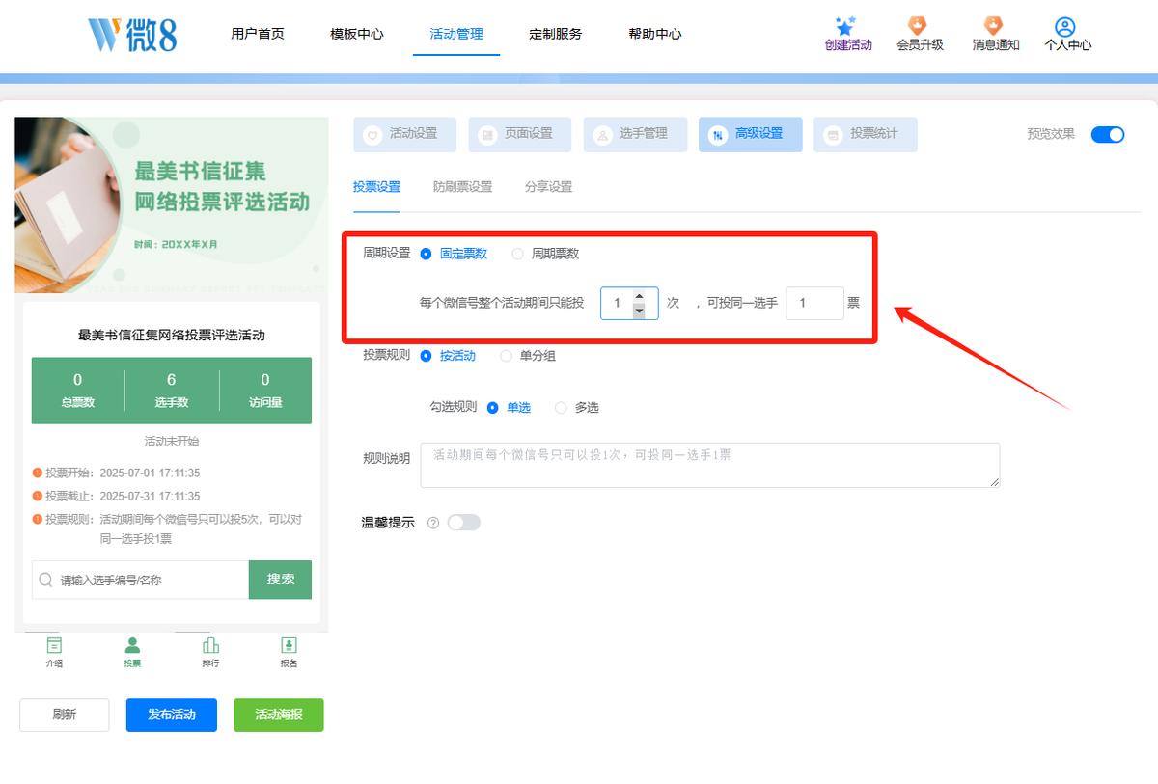
Task: Open the 会员升级 icon
Action: (919, 26)
